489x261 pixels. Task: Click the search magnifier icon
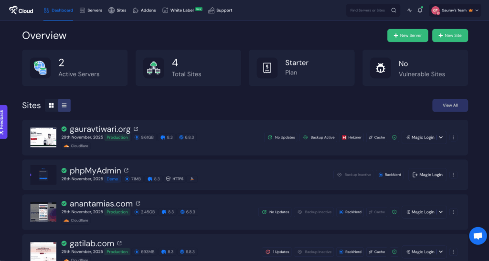point(393,10)
